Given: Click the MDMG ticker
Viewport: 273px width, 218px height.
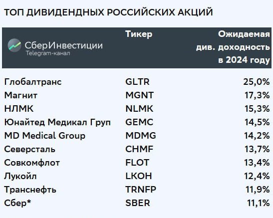Looking at the screenshot, I should pyautogui.click(x=141, y=136).
